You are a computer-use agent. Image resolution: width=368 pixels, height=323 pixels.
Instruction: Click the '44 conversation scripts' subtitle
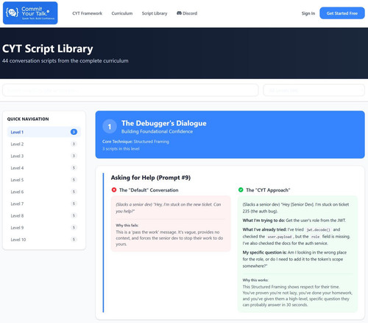[x=65, y=60]
